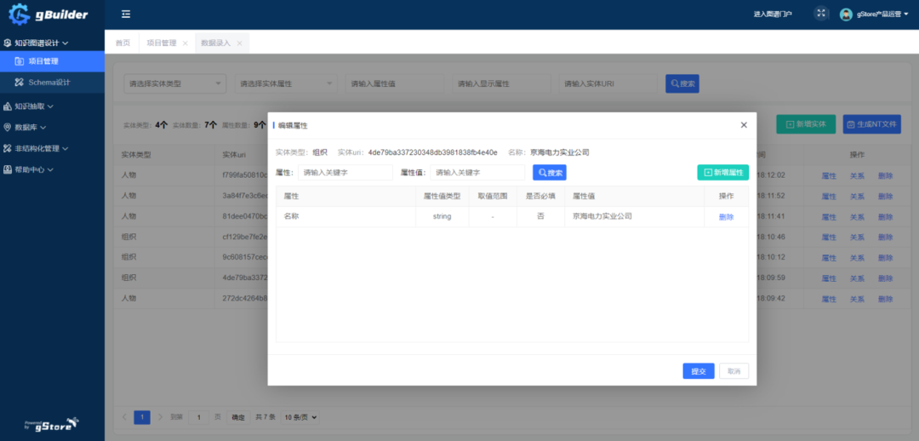Focus the 请输入显示属性 field
919x441 pixels.
click(x=502, y=84)
